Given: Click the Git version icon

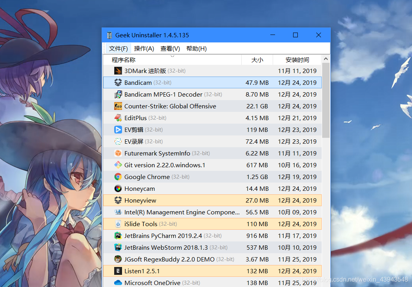Looking at the screenshot, I should point(118,165).
